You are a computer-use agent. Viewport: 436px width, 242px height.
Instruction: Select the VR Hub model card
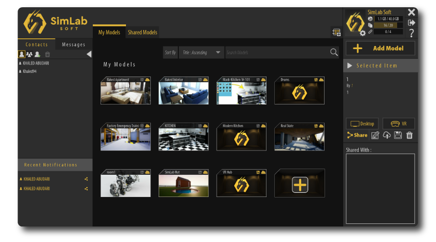(242, 183)
